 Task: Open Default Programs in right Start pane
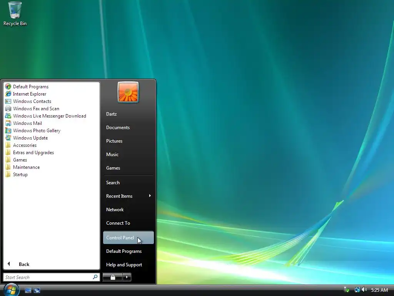click(x=128, y=251)
